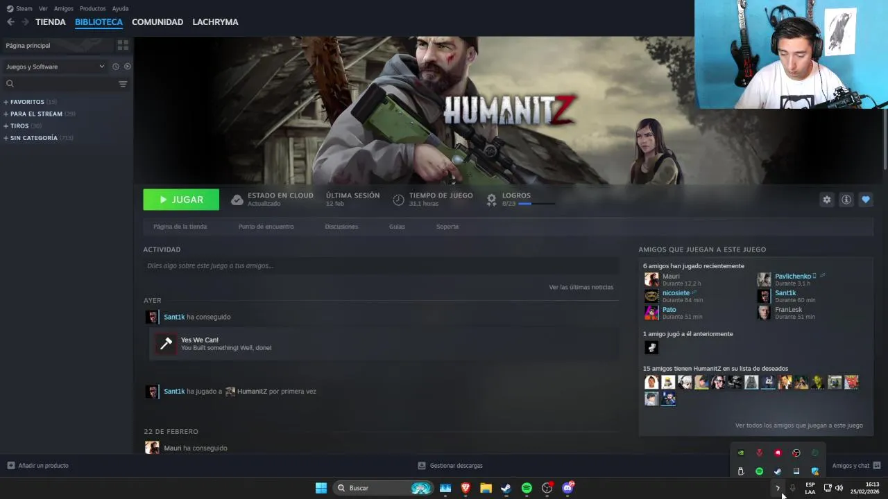This screenshot has width=888, height=499.
Task: Open Brave browser from taskbar
Action: tap(466, 488)
